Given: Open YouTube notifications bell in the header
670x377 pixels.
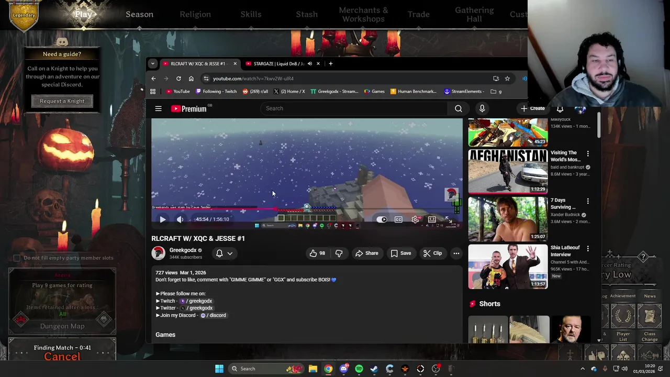Looking at the screenshot, I should (x=560, y=108).
